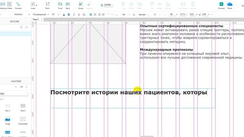Distribute widgets Horizontally

coord(183,5)
